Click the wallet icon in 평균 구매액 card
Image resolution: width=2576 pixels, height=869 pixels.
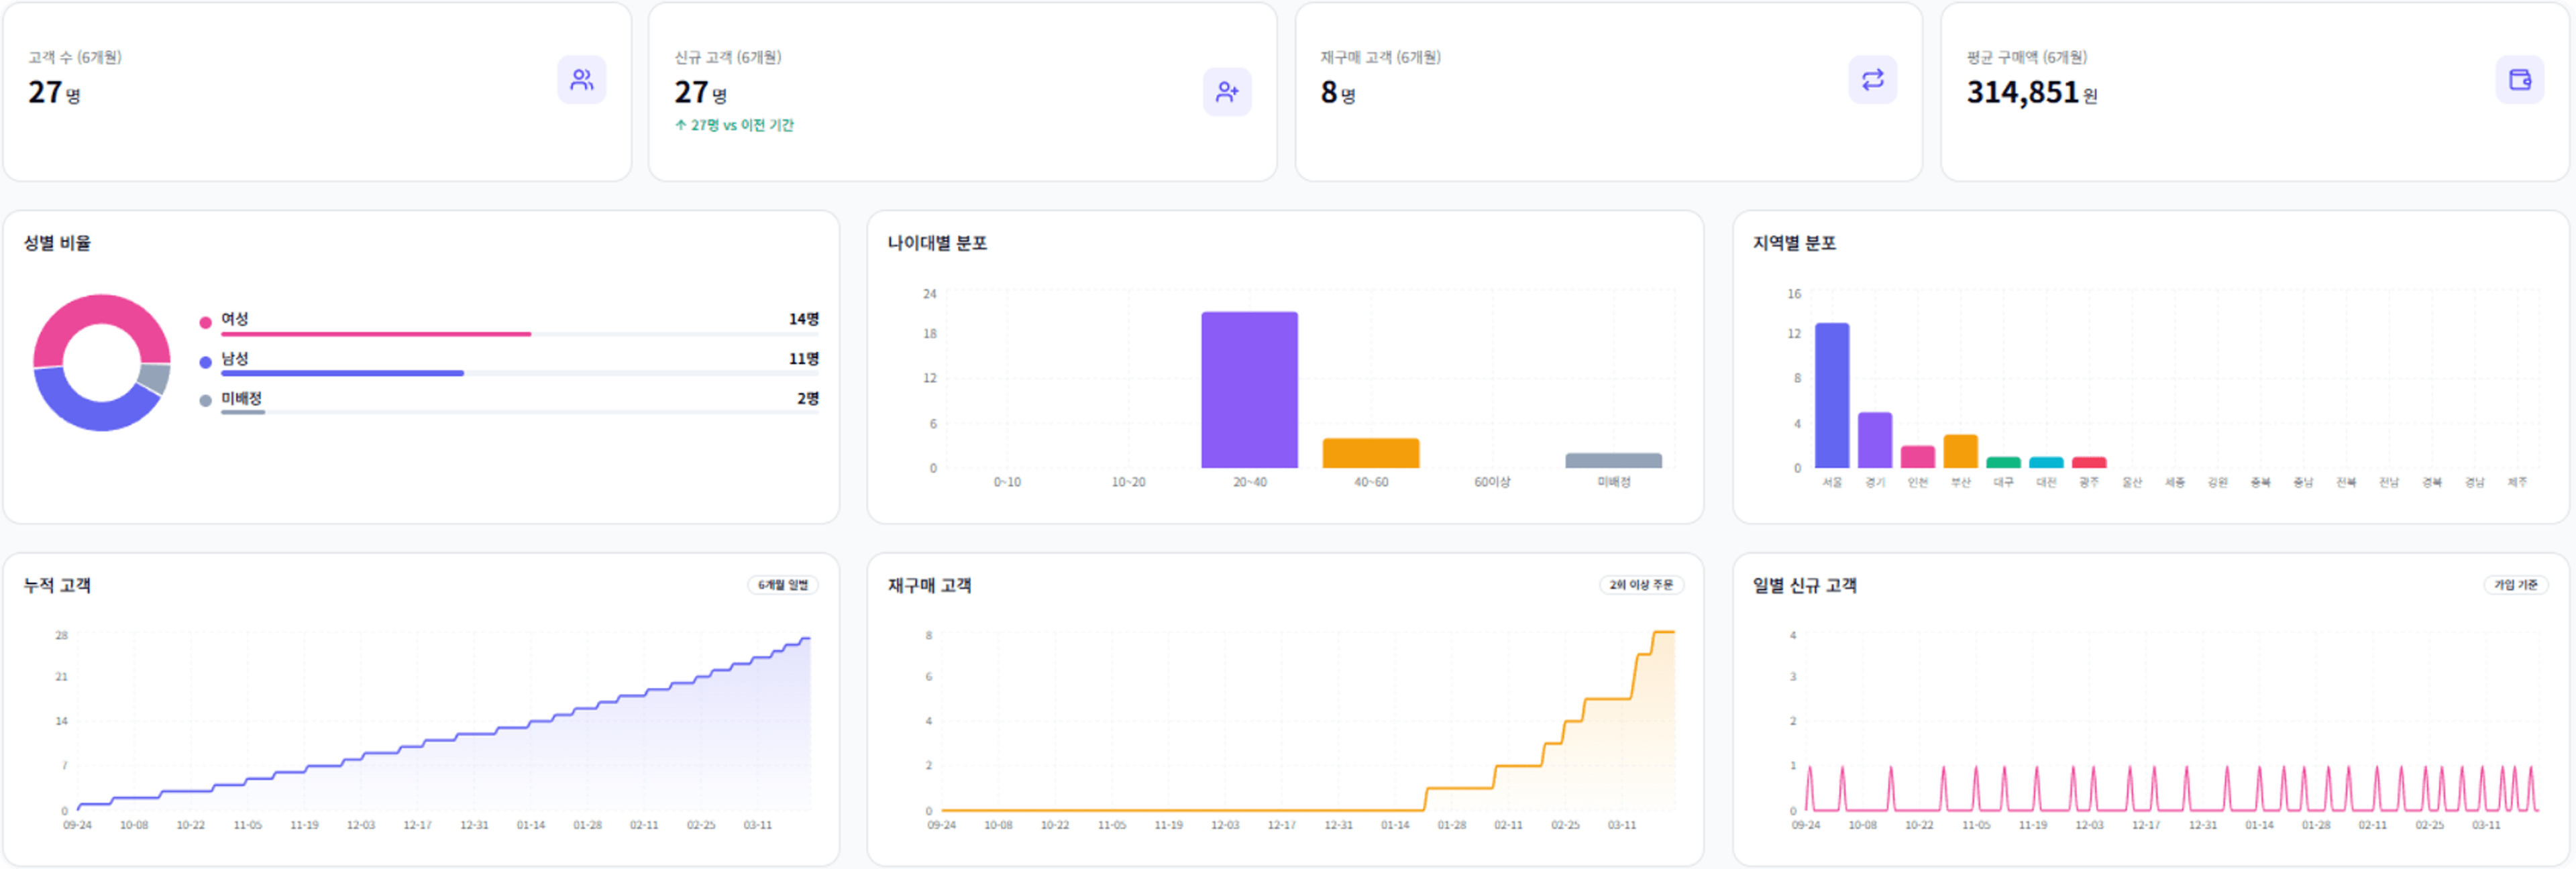[2519, 80]
